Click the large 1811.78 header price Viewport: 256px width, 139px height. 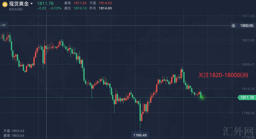(x=45, y=3)
